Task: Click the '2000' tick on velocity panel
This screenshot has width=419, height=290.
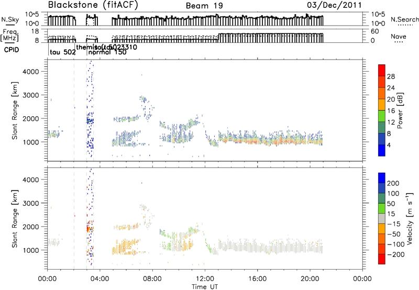Action: (31, 227)
